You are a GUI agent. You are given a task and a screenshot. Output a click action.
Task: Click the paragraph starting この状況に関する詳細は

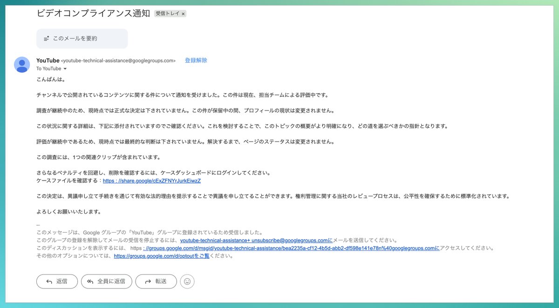[242, 126]
